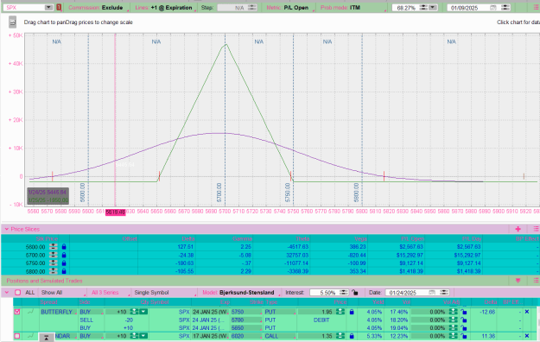Click Lines +1 @ Expiration setting

(x=164, y=7)
